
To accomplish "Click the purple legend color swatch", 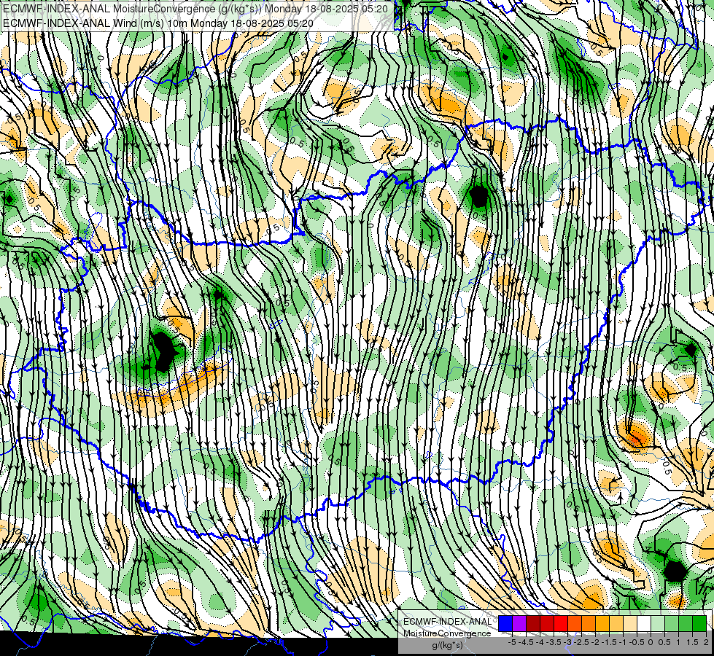I will pos(519,624).
